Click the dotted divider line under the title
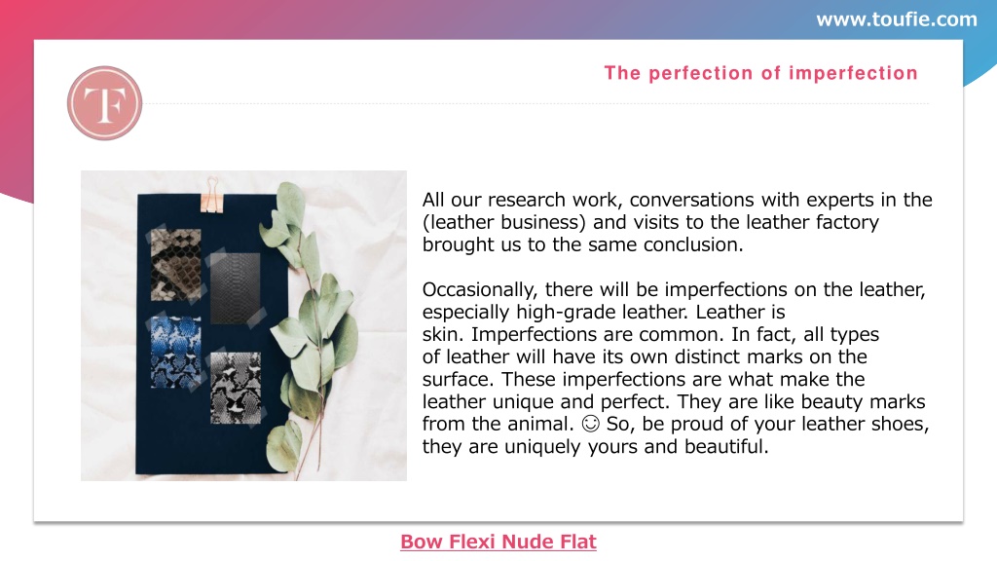 pyautogui.click(x=537, y=103)
